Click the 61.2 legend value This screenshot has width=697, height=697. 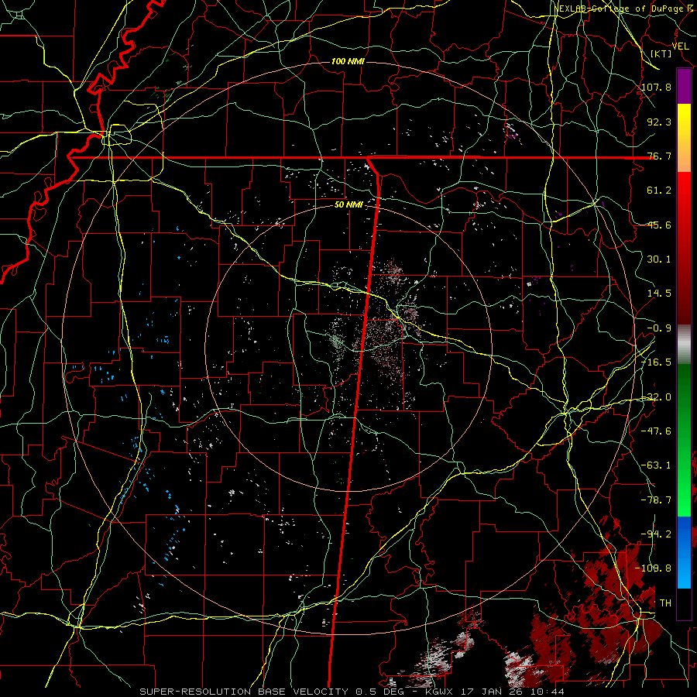(659, 191)
